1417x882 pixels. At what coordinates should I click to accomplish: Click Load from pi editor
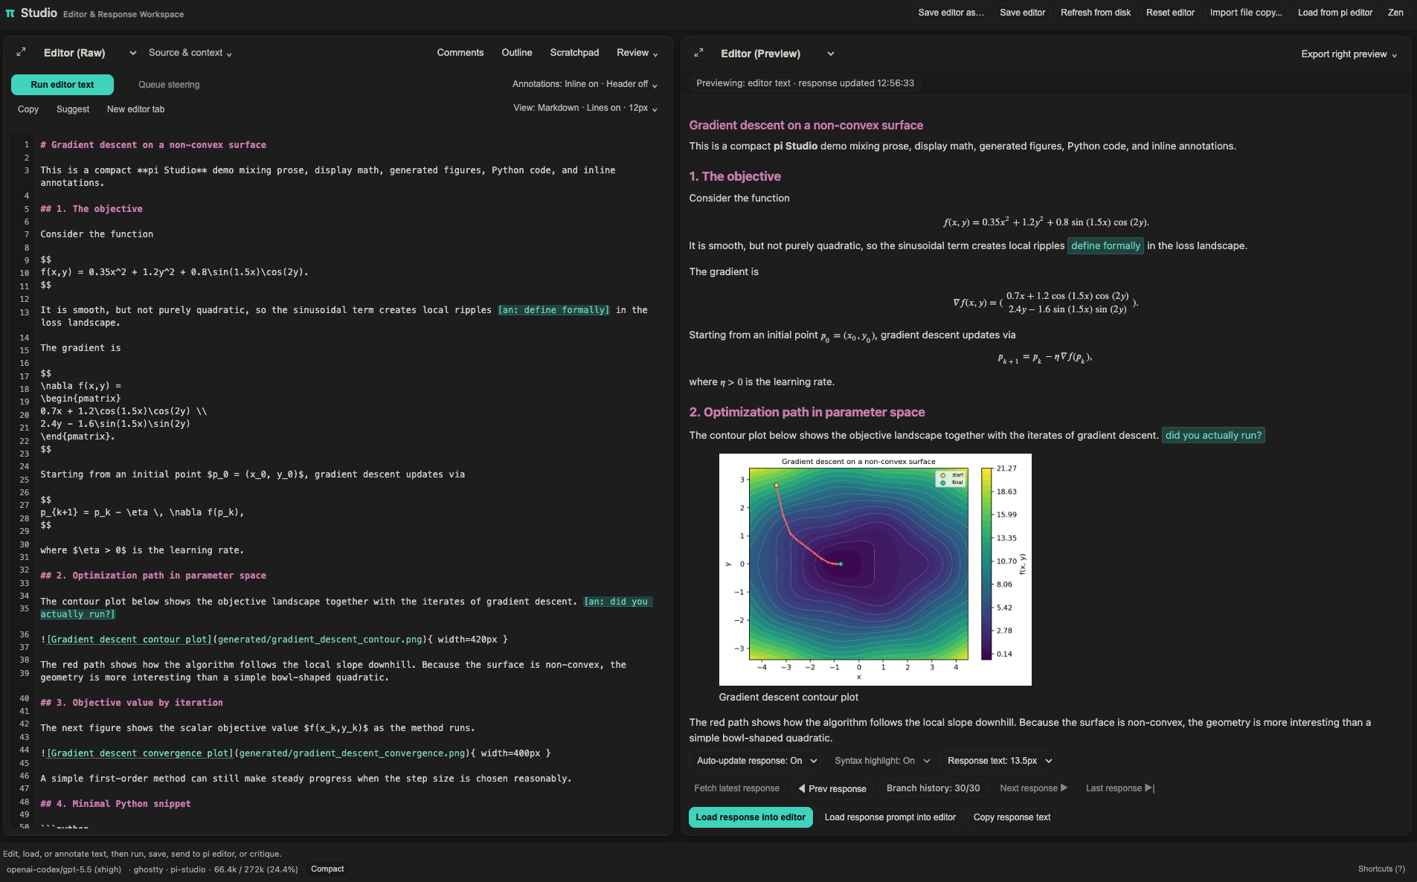pos(1335,13)
